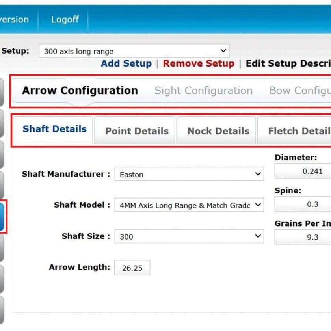
Task: Switch to the Bow Configuration tab
Action: [x=300, y=91]
